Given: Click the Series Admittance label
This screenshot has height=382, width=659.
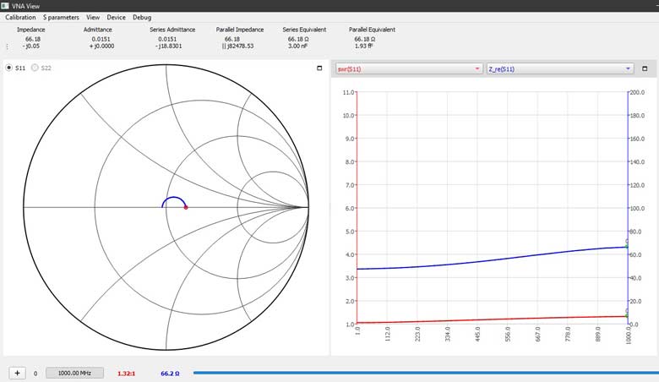Looking at the screenshot, I should [172, 30].
